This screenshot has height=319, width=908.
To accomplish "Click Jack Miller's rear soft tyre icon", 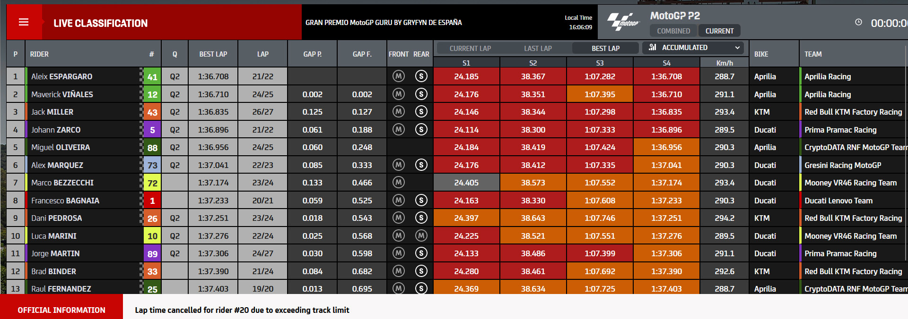I will point(421,111).
